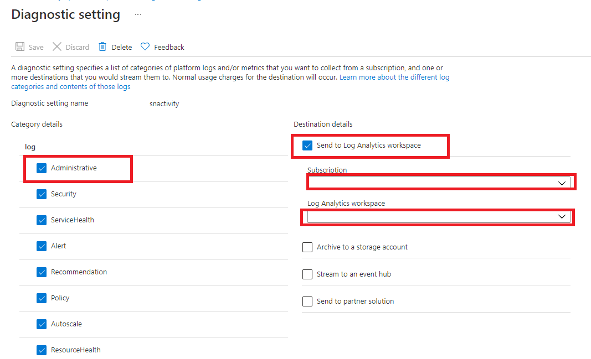The width and height of the screenshot is (591, 359).
Task: Click the Discard X icon
Action: tap(57, 47)
